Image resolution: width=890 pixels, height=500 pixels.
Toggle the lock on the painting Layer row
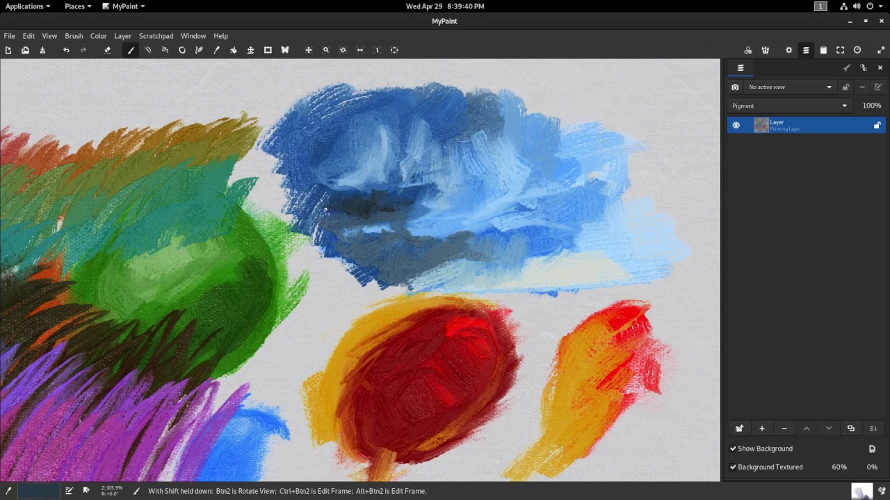point(877,125)
